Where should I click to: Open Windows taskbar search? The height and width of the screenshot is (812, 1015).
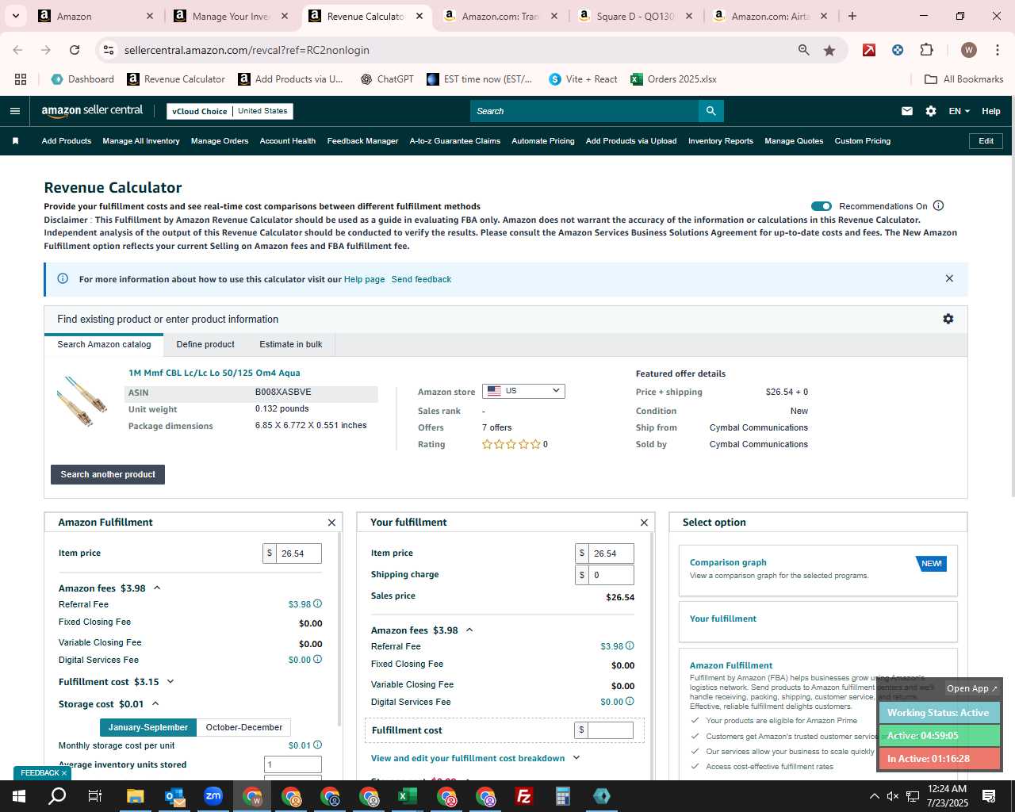(x=57, y=796)
